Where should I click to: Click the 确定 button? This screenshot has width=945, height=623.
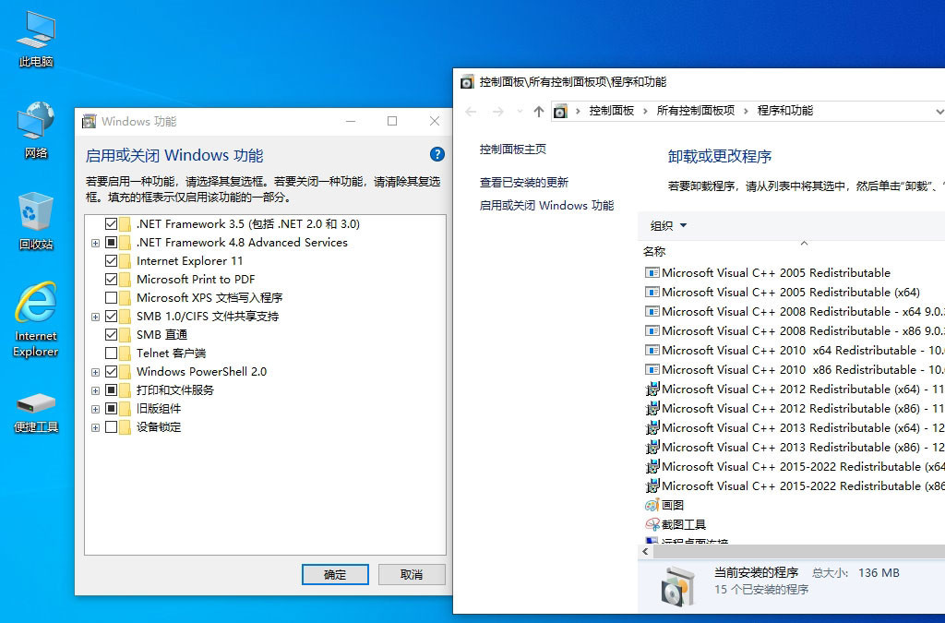tap(335, 575)
